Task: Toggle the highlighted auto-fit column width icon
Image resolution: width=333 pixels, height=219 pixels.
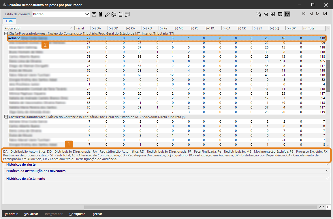Action: 287,14
